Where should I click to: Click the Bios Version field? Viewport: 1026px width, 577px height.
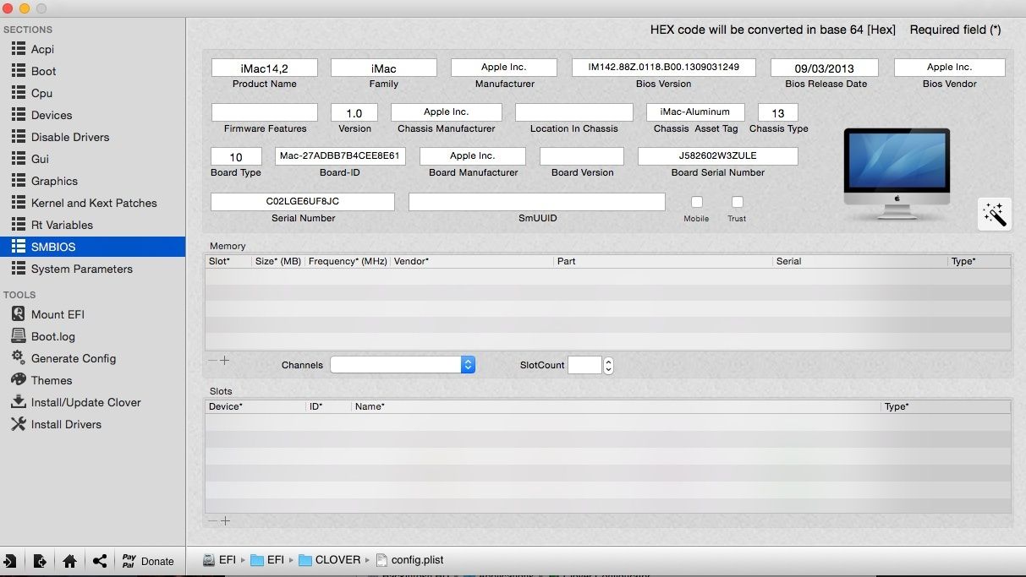tap(664, 68)
